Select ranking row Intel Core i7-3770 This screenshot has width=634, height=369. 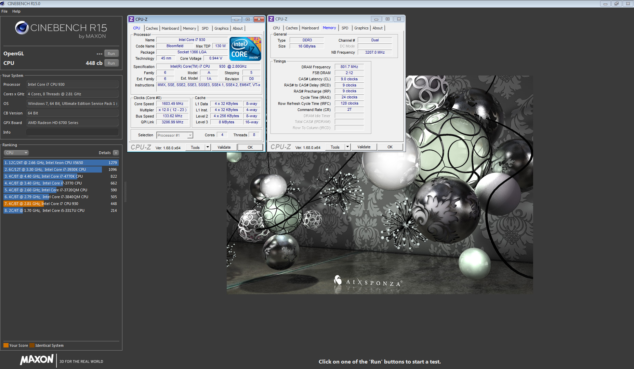[x=61, y=183]
